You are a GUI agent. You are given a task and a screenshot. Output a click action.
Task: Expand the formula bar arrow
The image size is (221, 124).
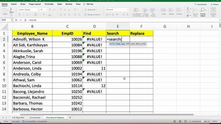(x=220, y=20)
